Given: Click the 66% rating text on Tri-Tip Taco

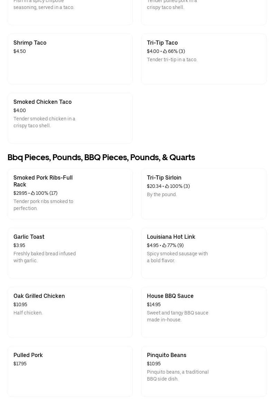Looking at the screenshot, I should [173, 51].
